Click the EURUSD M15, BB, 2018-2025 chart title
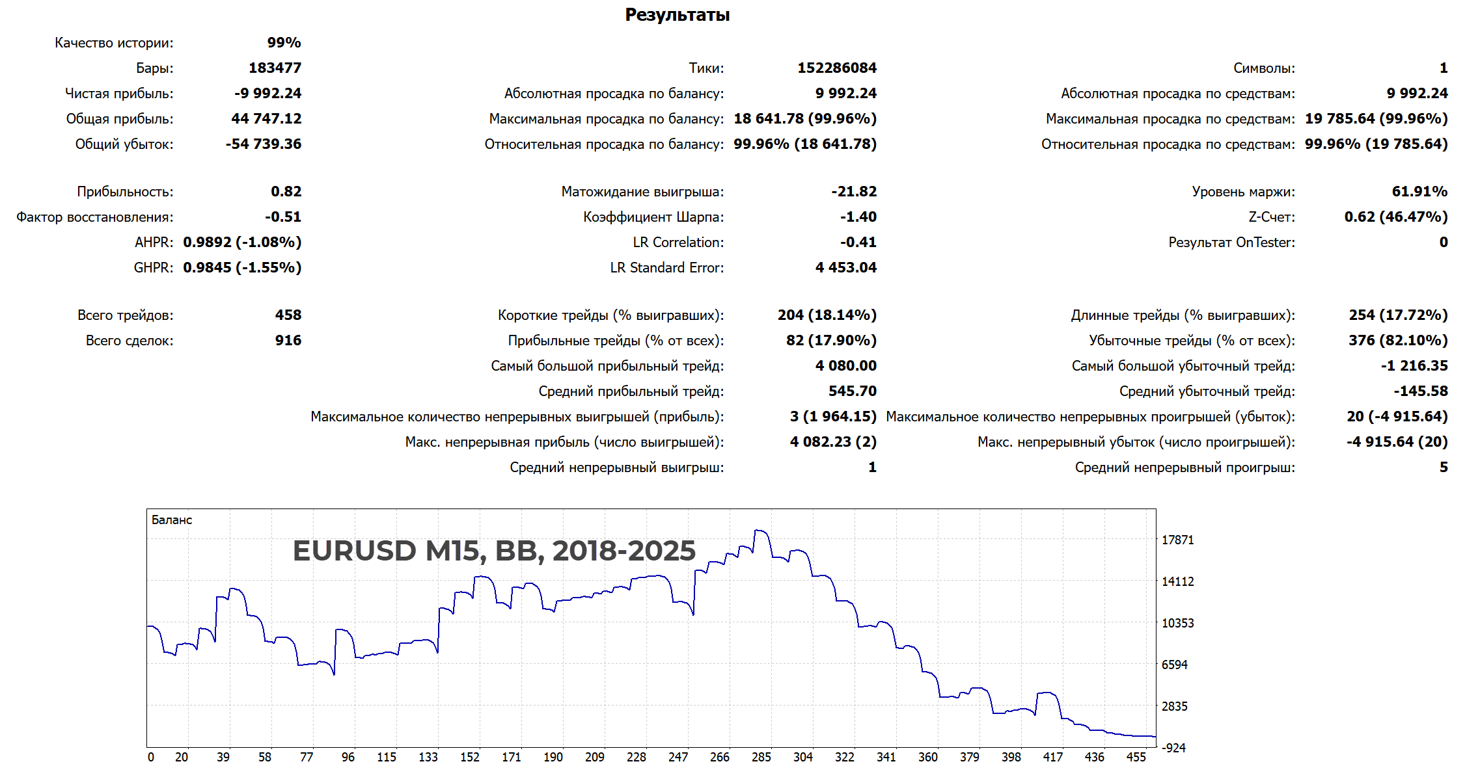 pos(493,551)
